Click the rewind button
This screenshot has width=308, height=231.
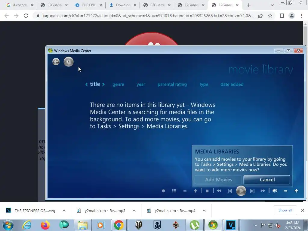pos(219,191)
